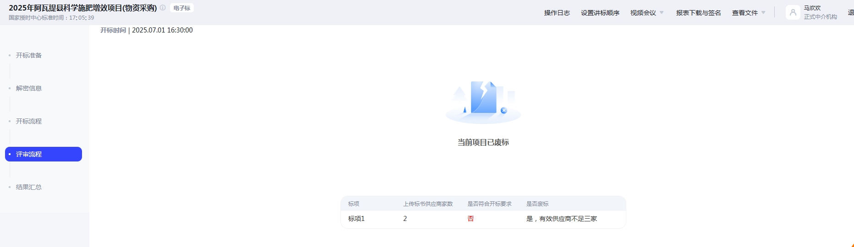
Task: Go to 结果汇总 step
Action: tap(29, 187)
